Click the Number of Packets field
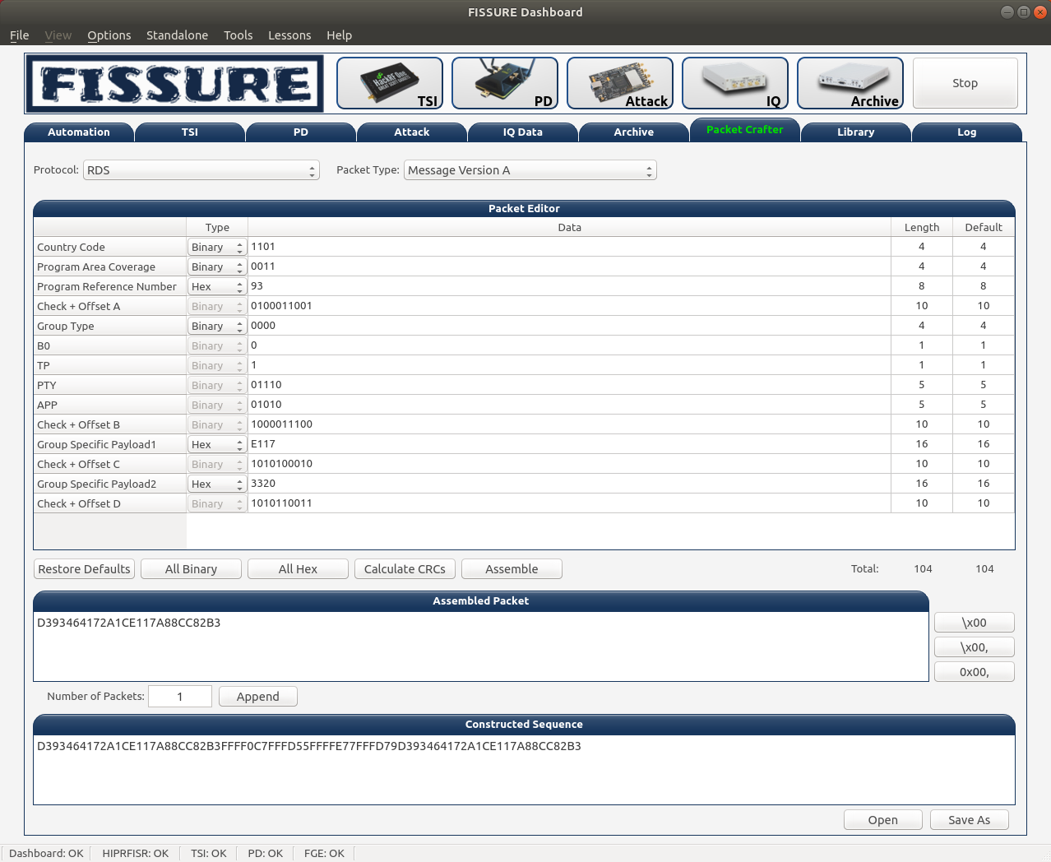Viewport: 1051px width, 862px height. coord(180,697)
